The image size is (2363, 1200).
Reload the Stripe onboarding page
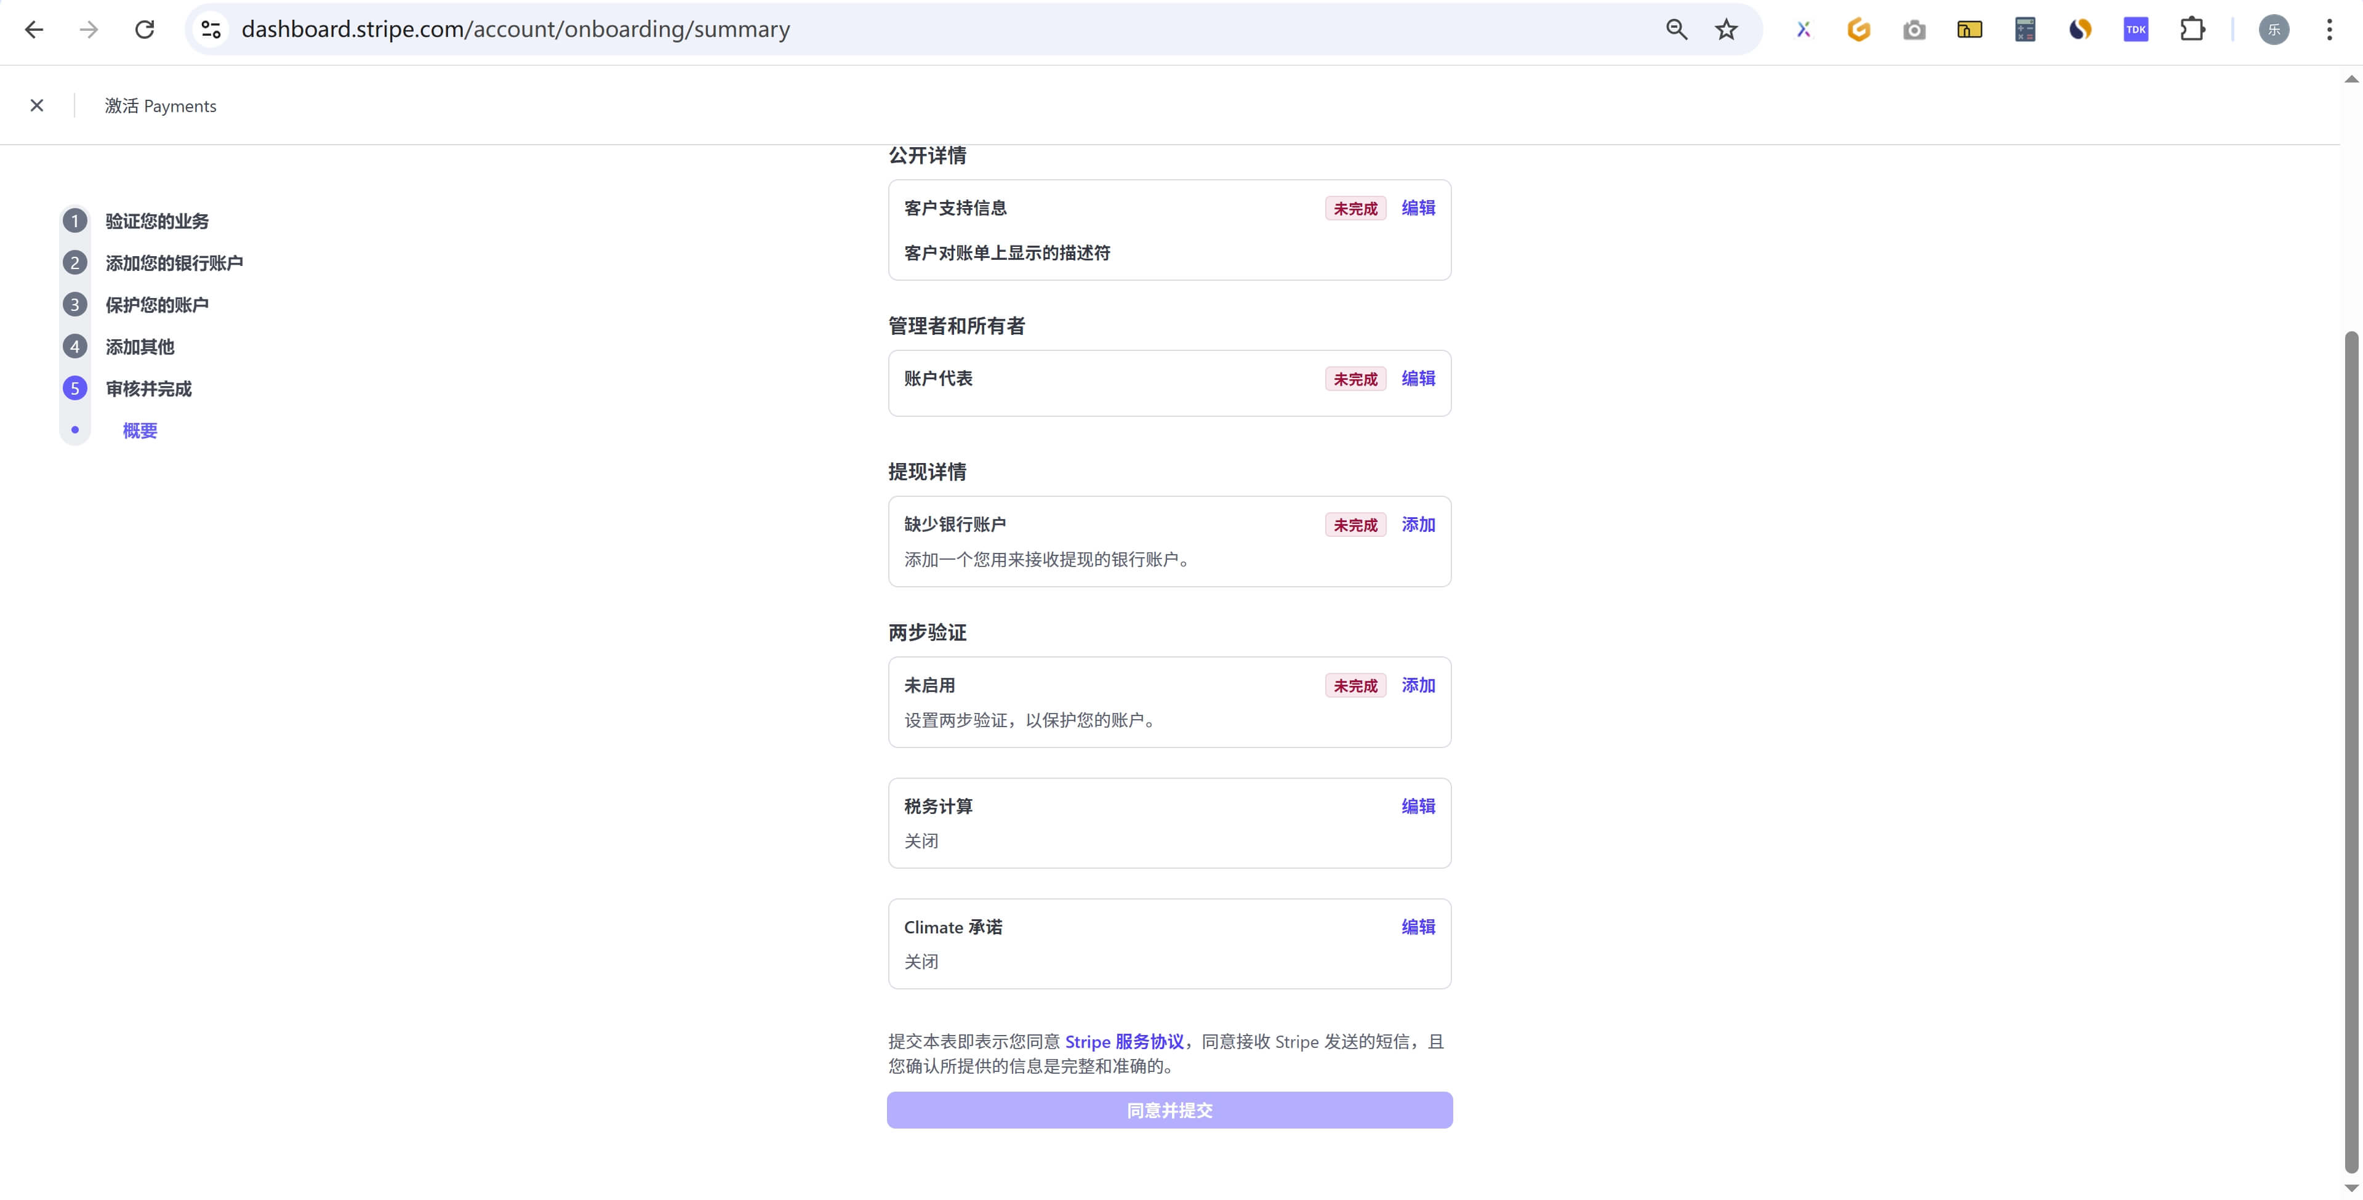coord(145,30)
